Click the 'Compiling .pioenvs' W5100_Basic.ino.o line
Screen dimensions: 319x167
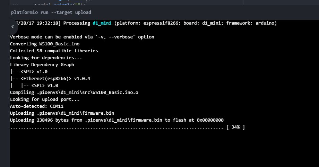point(74,93)
